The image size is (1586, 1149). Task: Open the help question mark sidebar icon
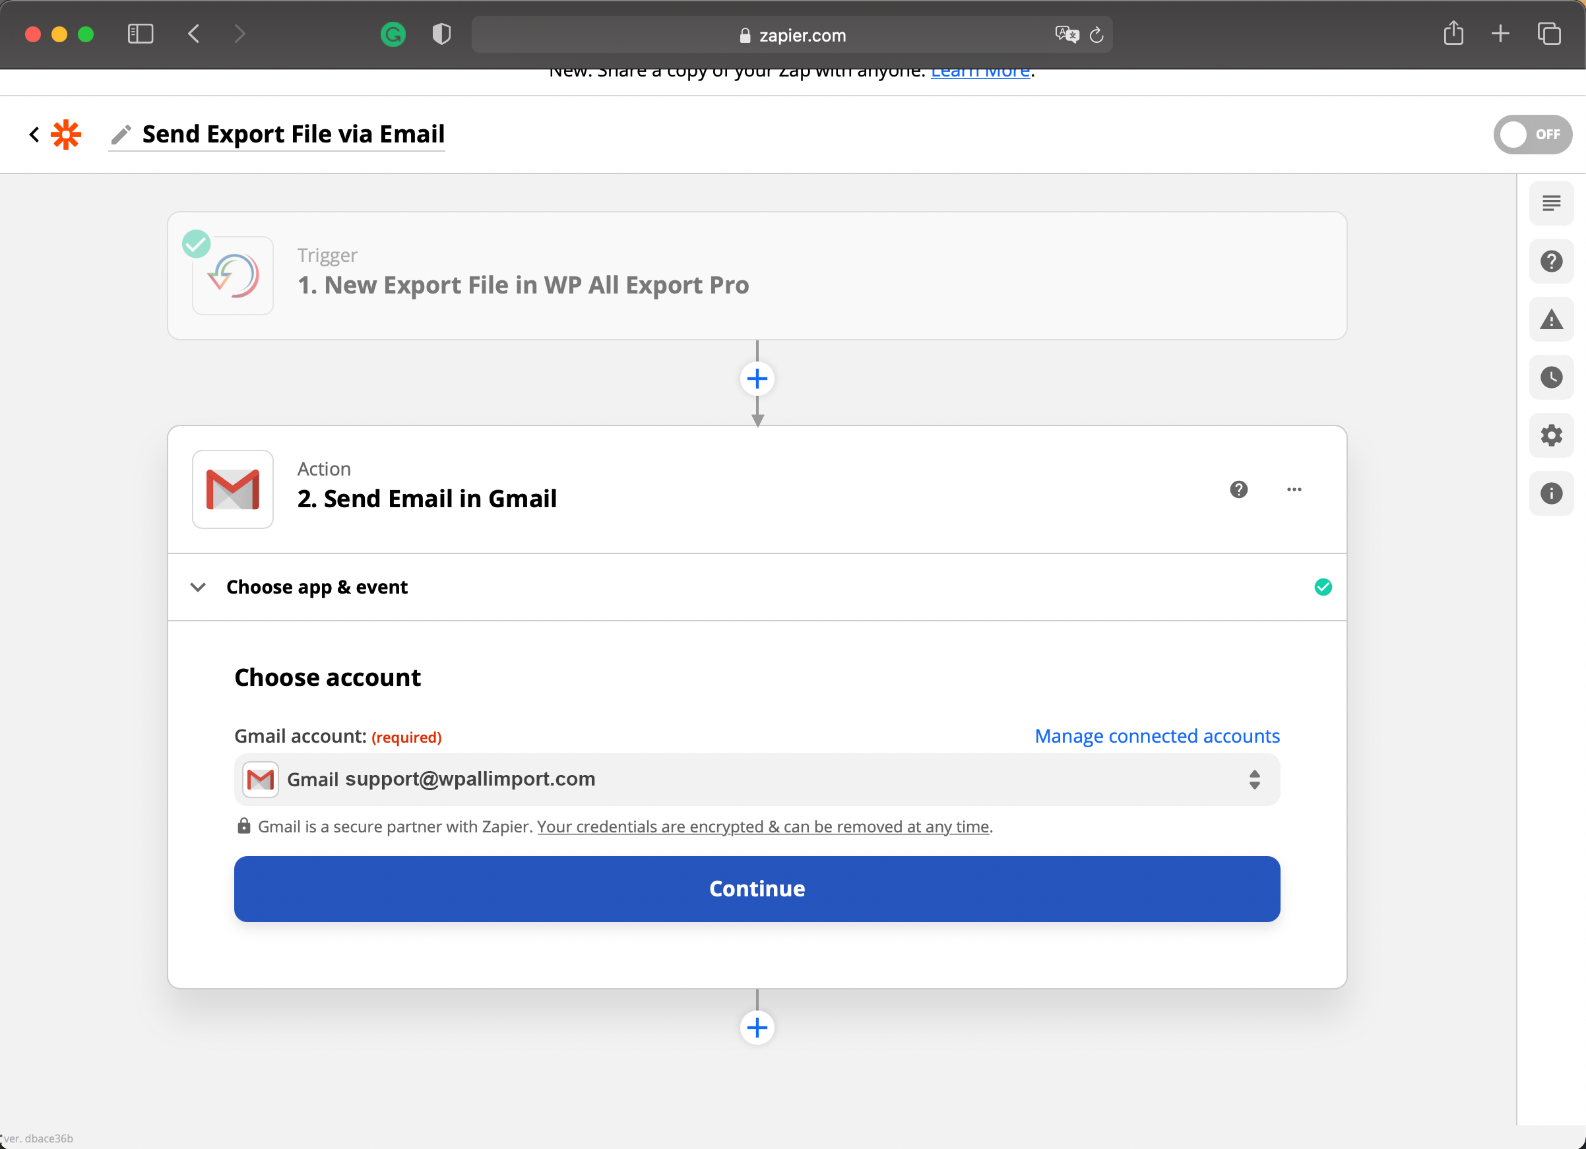pyautogui.click(x=1550, y=262)
